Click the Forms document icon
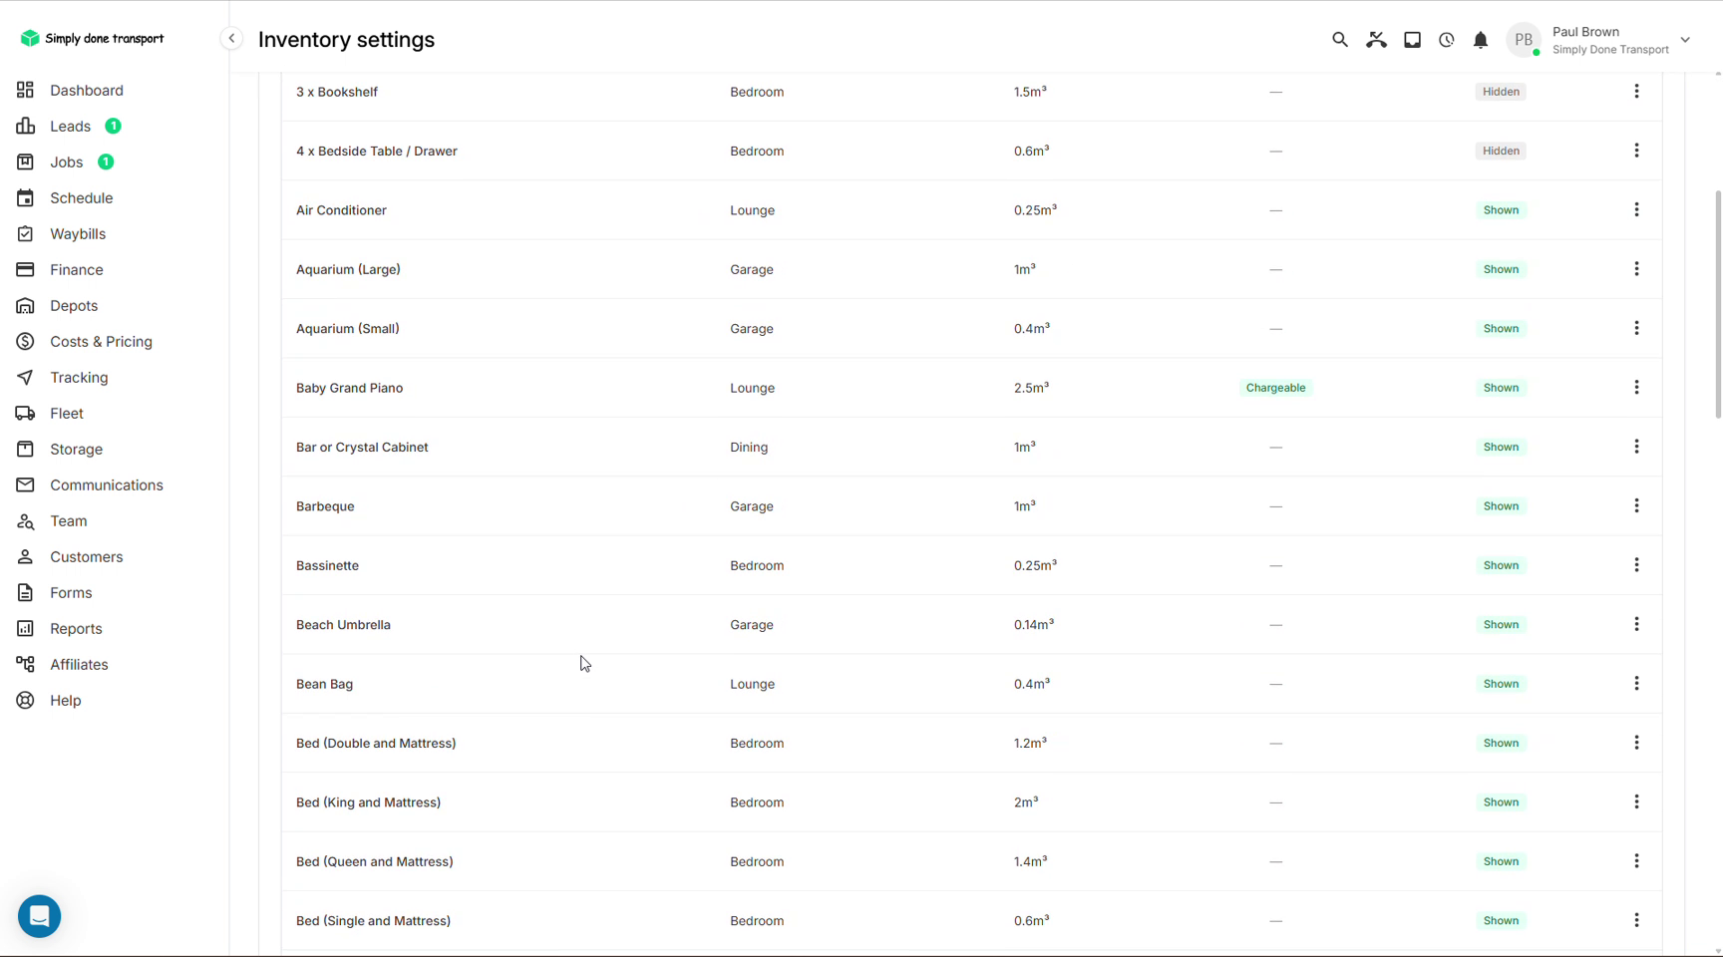Screen dimensions: 1723x957 click(x=25, y=593)
